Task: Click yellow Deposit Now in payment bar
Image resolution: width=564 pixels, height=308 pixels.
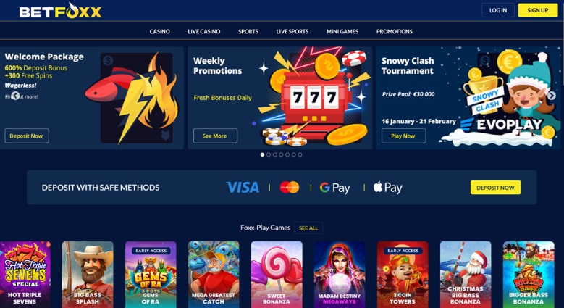Action: click(495, 187)
